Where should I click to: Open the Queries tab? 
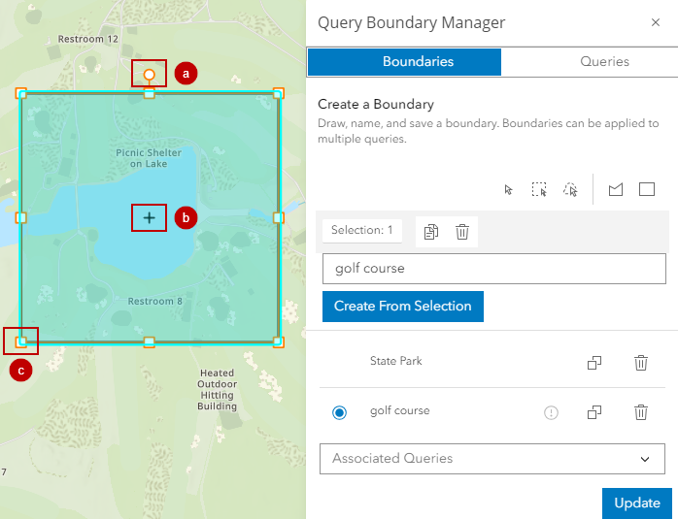(x=604, y=62)
